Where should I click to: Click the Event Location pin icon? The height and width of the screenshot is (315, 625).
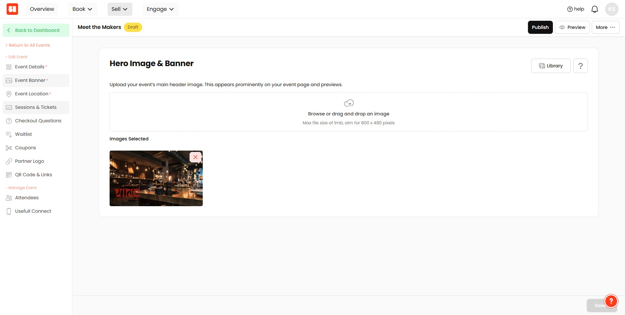9,94
